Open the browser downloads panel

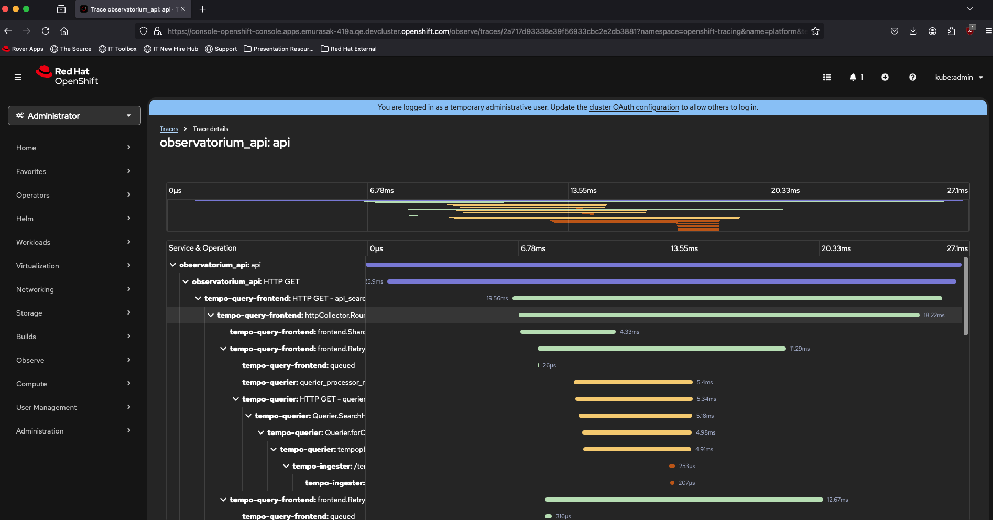913,31
